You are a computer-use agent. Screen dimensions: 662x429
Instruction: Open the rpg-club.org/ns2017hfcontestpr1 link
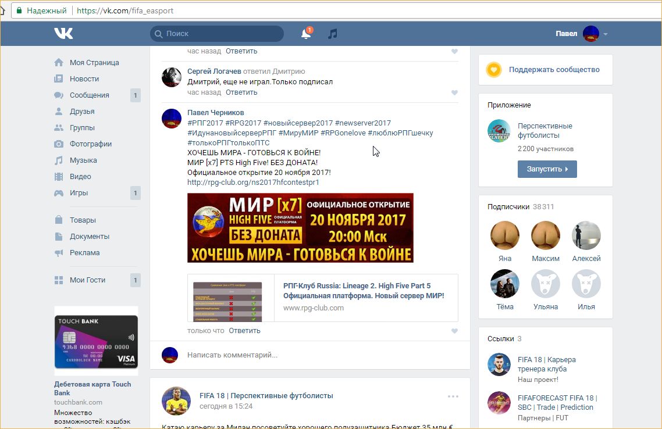(x=253, y=182)
